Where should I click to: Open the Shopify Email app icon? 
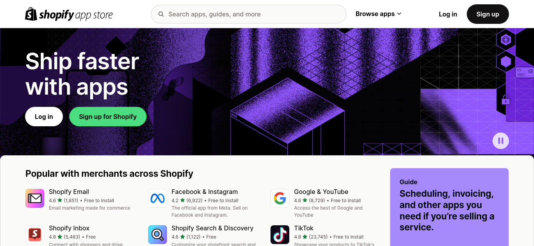(x=35, y=198)
